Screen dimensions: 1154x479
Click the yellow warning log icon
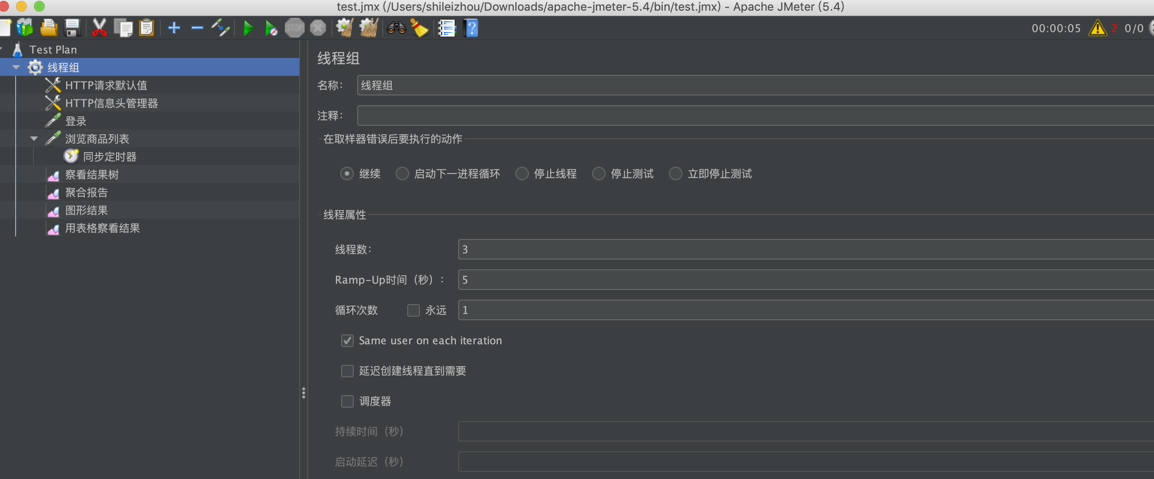pos(1097,28)
